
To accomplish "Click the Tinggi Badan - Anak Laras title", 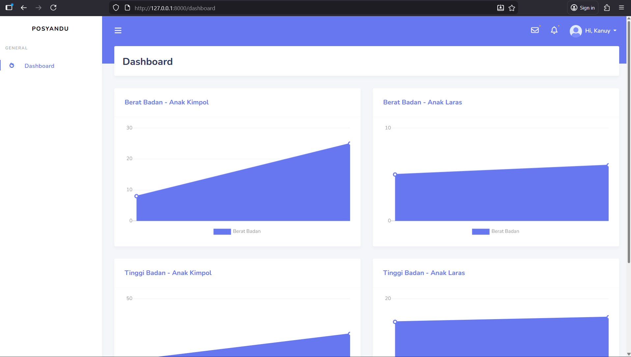I will (x=424, y=273).
